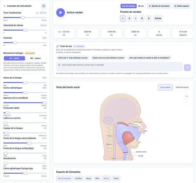Adjust the Labios en sonrisa slider
Screen dimensions: 196x183
pyautogui.click(x=25, y=123)
